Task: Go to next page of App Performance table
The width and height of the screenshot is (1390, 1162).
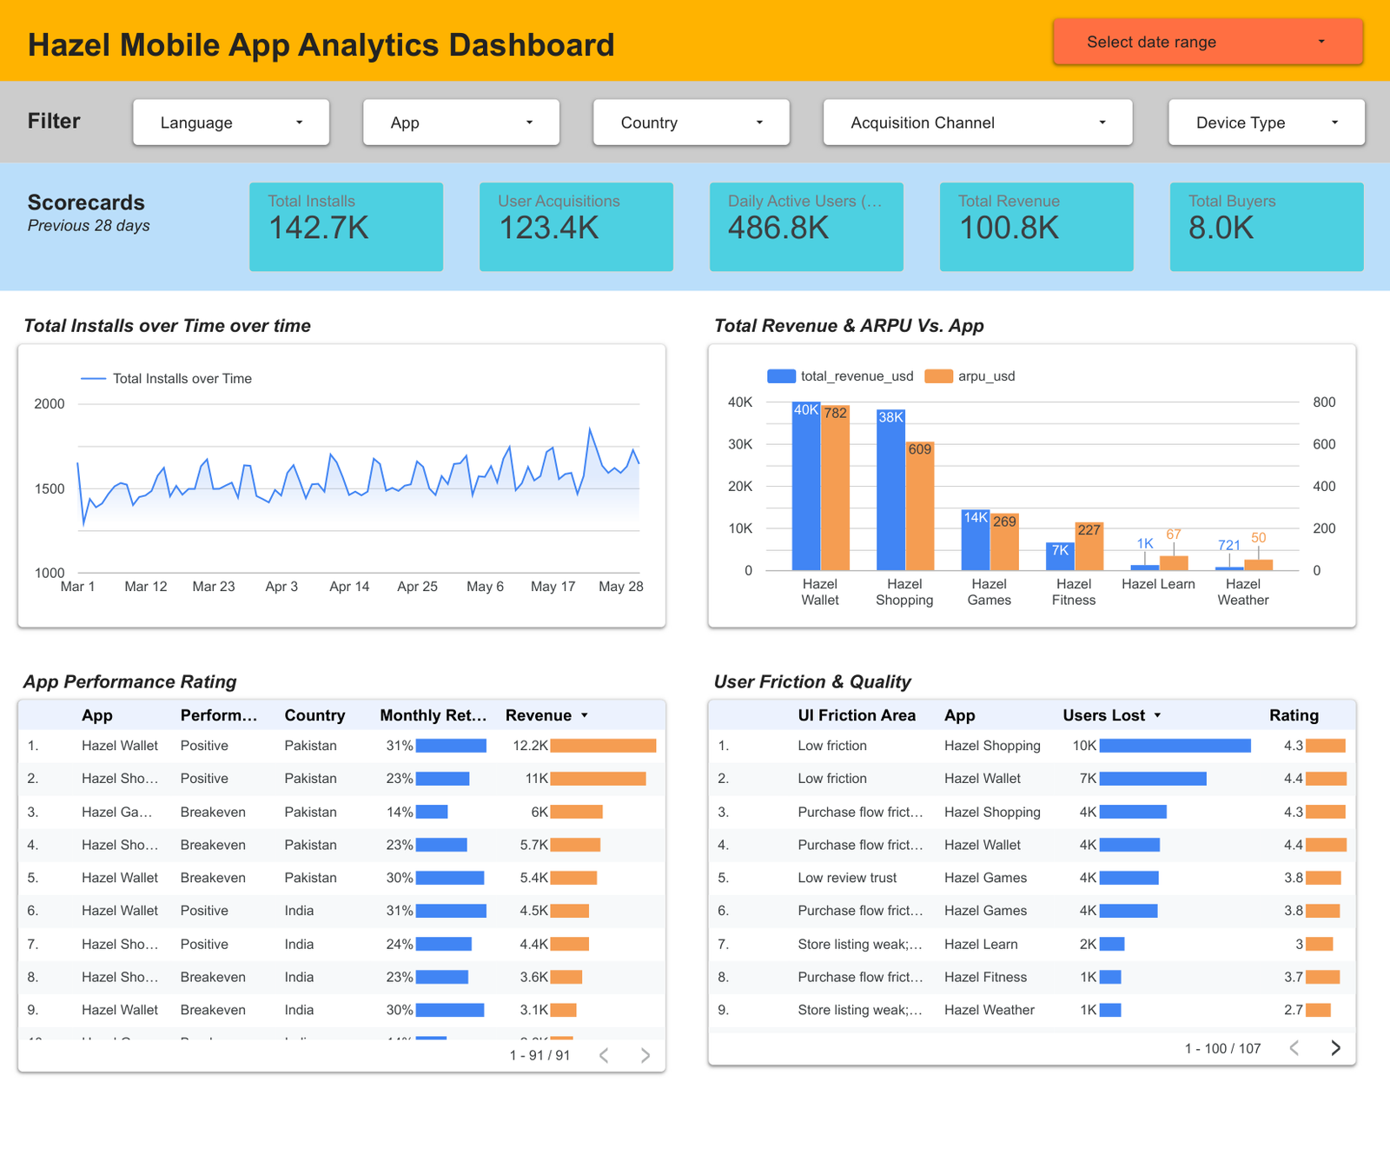Action: pos(645,1055)
